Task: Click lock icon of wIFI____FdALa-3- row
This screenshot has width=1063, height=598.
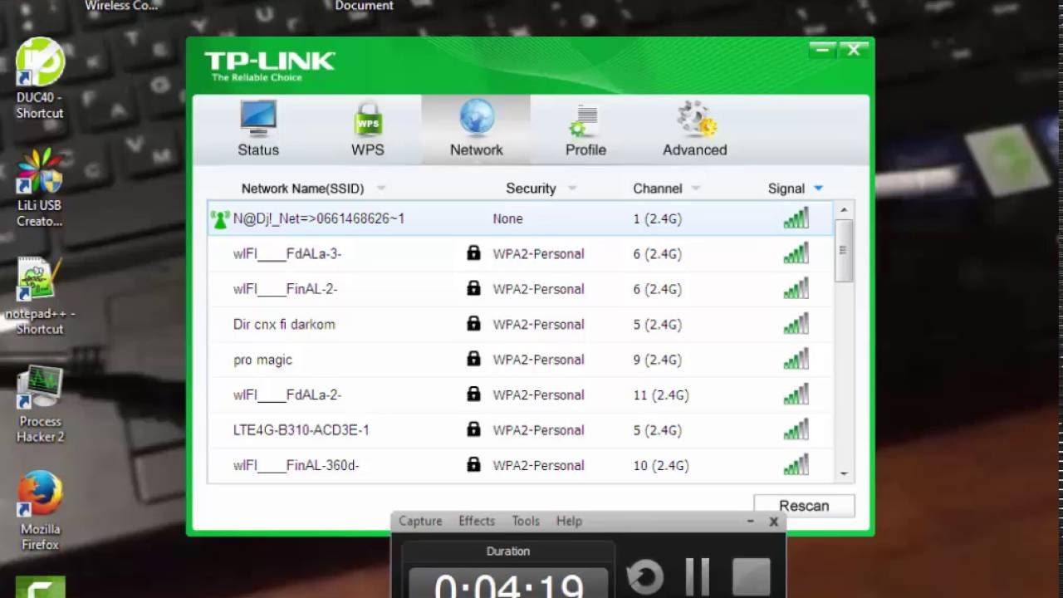Action: (473, 252)
